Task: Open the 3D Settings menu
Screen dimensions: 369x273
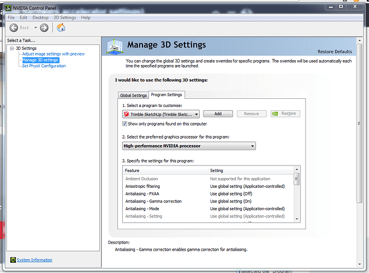Action: 65,17
